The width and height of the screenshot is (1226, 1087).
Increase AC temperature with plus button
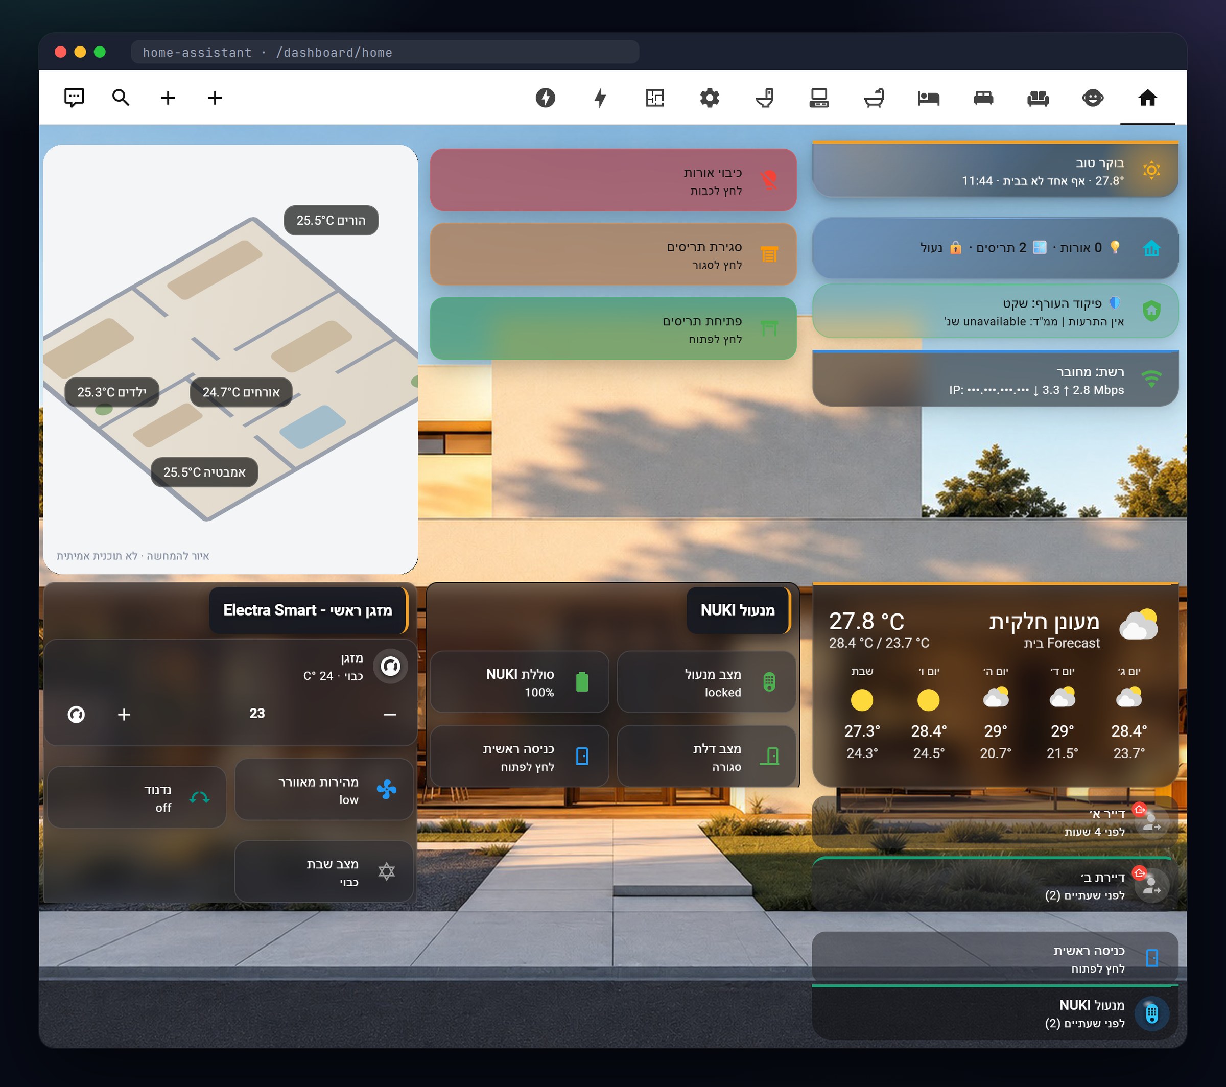tap(124, 715)
